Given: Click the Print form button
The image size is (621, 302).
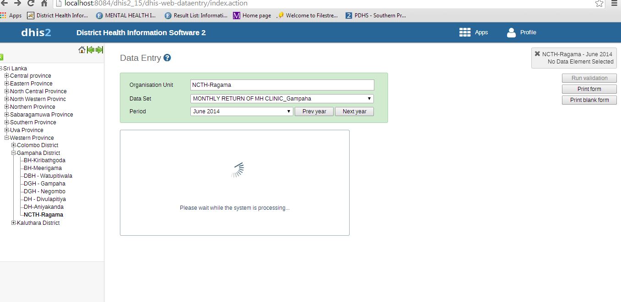Looking at the screenshot, I should click(x=589, y=89).
